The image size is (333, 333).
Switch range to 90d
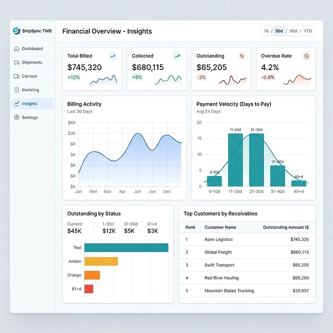293,31
